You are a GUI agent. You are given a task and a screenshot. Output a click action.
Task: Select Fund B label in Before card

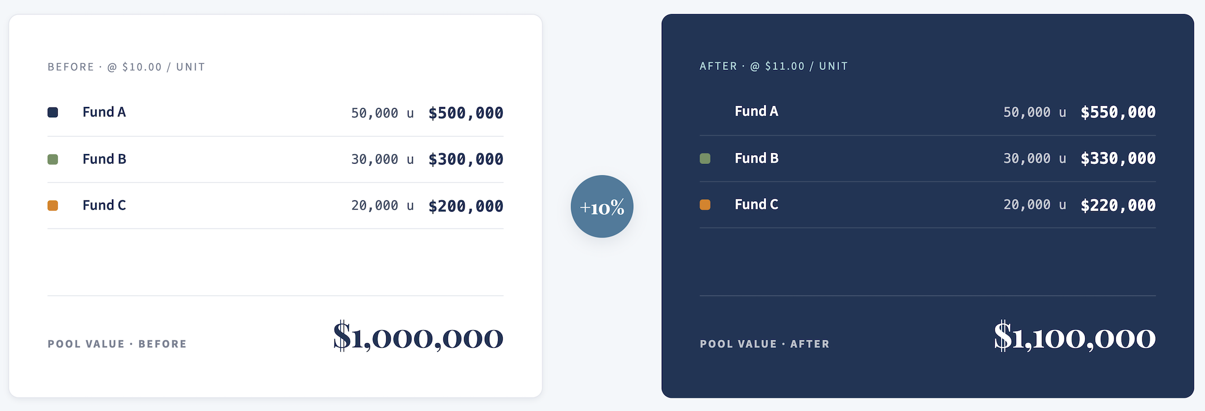click(104, 159)
